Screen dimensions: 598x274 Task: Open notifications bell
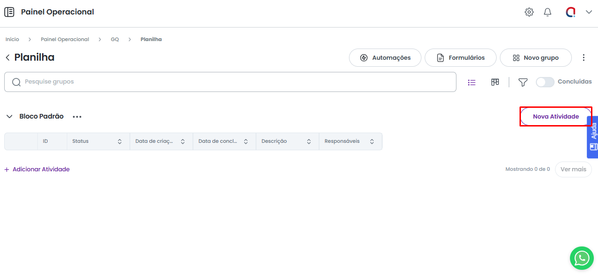pyautogui.click(x=548, y=12)
